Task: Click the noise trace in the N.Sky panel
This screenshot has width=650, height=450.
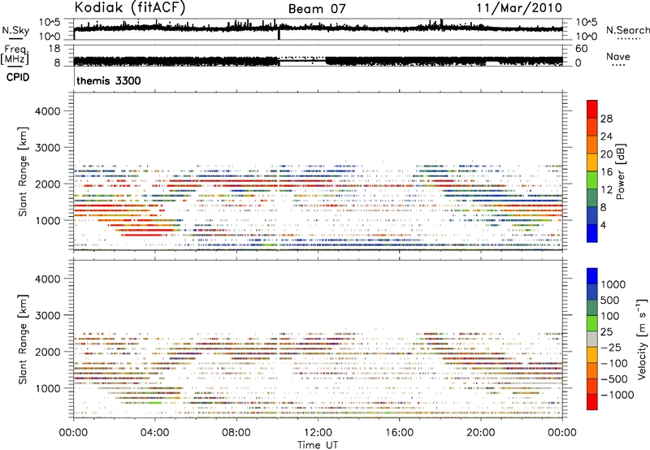Action: (318, 28)
